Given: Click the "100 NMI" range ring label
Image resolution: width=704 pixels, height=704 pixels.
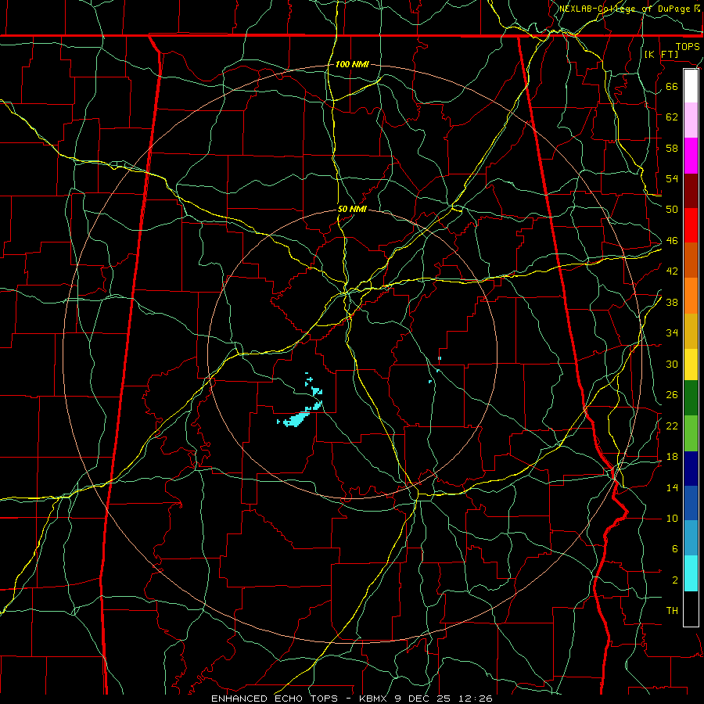Looking at the screenshot, I should (x=352, y=64).
